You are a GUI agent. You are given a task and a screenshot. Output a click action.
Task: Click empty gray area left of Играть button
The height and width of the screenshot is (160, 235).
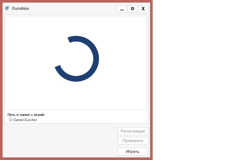pos(57,151)
